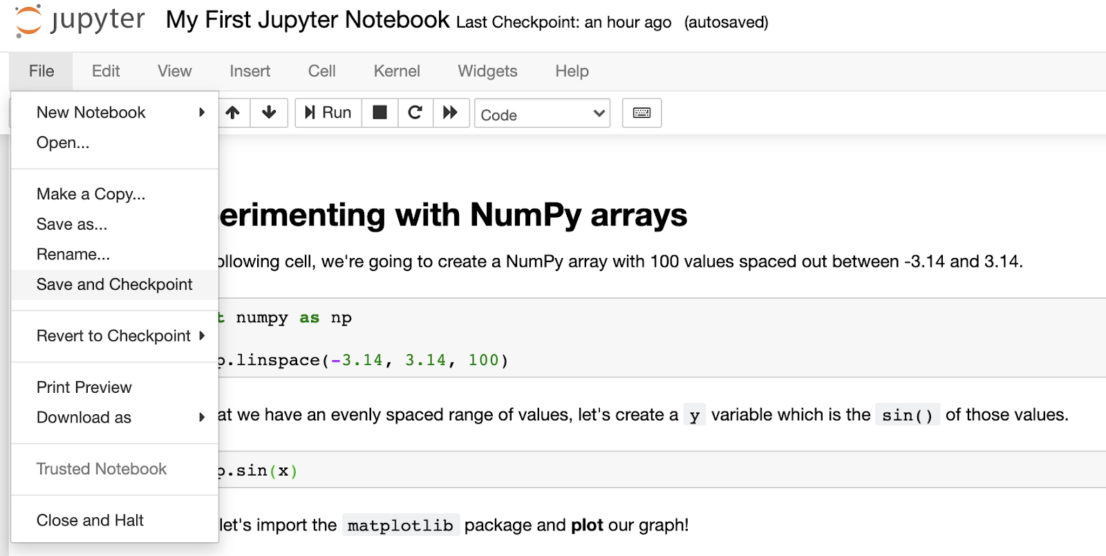Open the Widgets menu

coord(487,71)
